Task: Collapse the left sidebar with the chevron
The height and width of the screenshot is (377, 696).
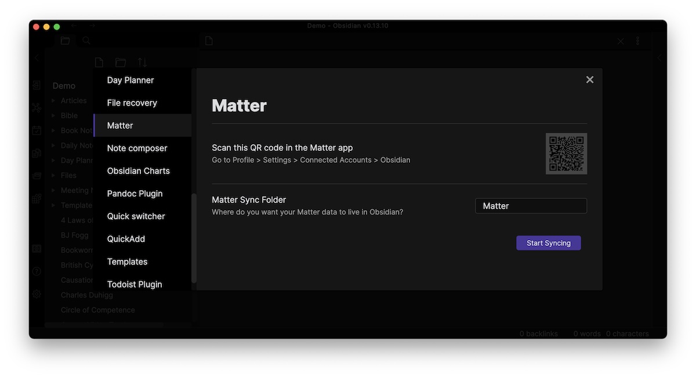Action: [x=37, y=58]
